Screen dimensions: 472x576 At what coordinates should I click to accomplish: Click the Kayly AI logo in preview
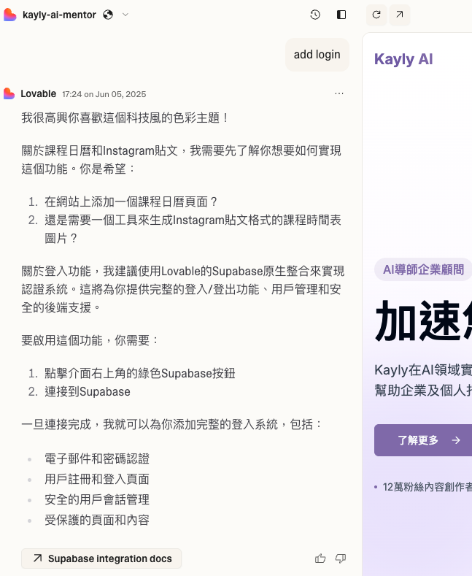403,59
